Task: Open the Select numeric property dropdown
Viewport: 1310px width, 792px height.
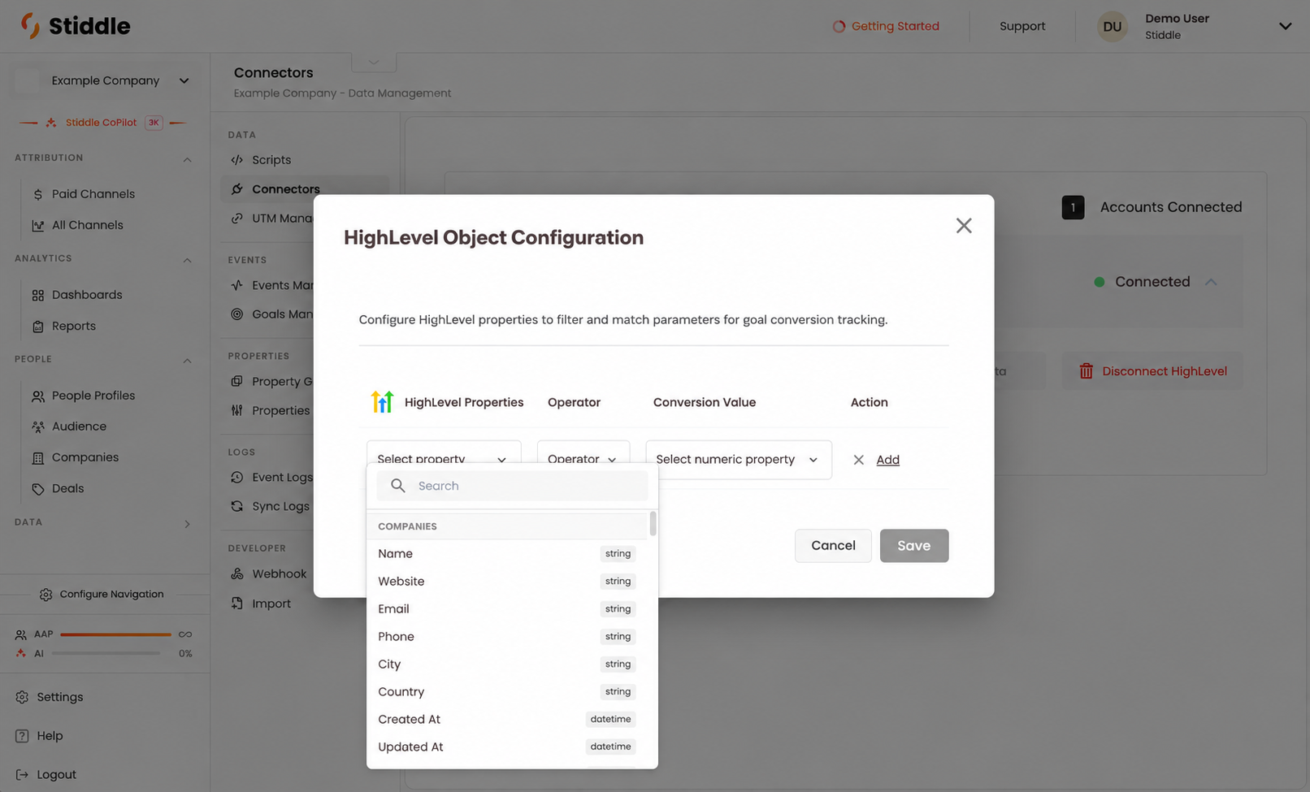Action: tap(739, 460)
